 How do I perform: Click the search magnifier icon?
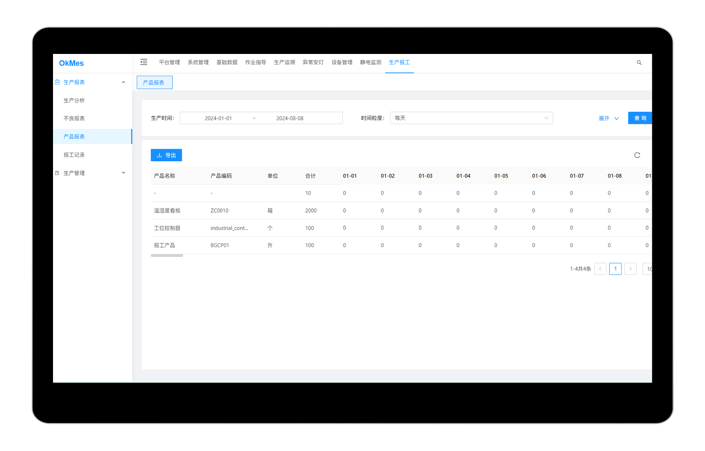tap(639, 63)
